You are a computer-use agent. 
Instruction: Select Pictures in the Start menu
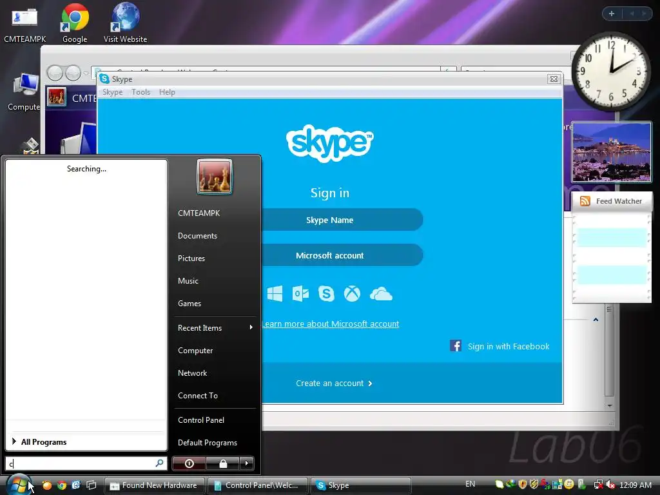[x=191, y=258]
